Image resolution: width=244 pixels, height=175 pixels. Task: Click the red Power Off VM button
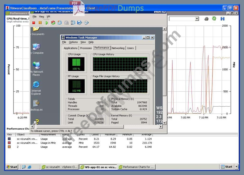point(34,23)
